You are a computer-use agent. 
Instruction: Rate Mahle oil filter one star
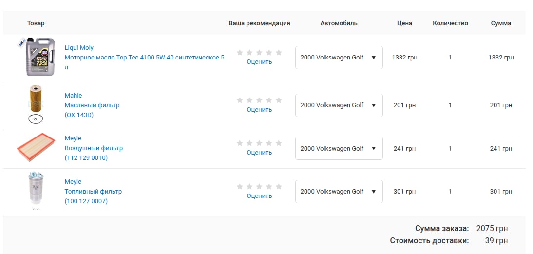click(240, 100)
